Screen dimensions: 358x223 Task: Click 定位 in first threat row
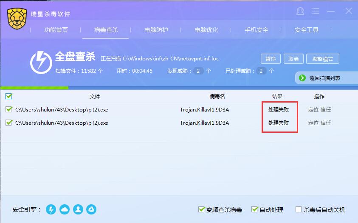point(313,110)
